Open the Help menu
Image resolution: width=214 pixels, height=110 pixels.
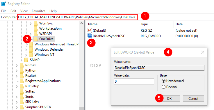(53, 11)
